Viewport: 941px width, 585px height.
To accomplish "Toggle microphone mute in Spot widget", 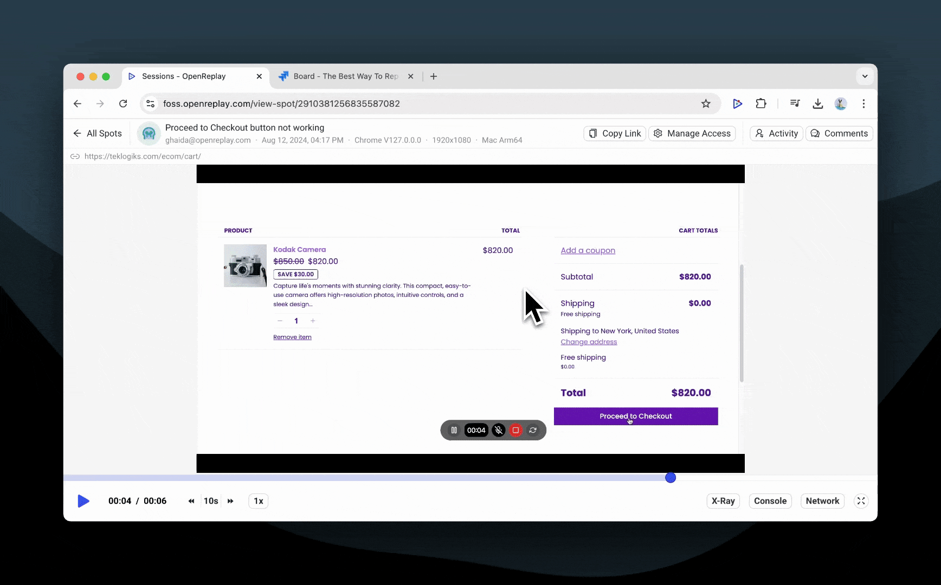I will pos(499,430).
